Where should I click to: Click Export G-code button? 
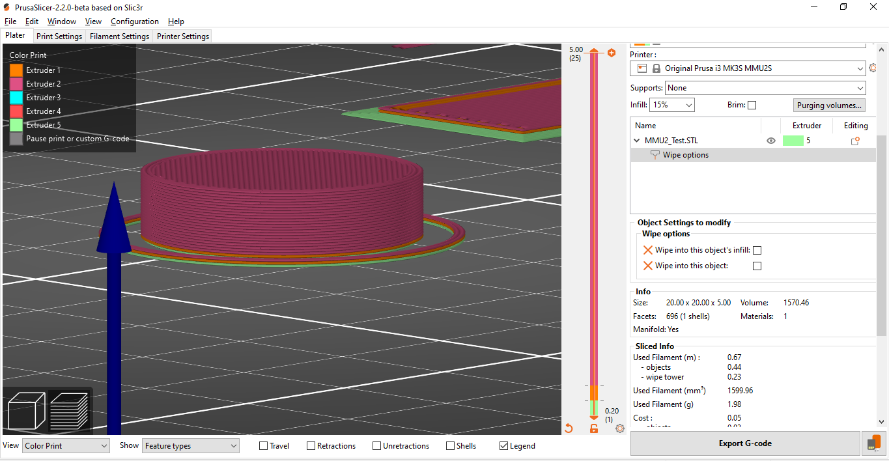point(745,443)
